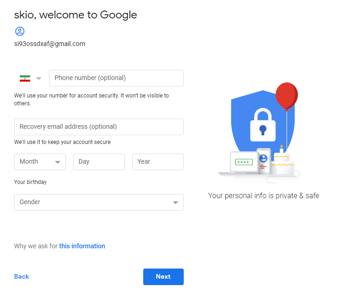Open the Month dropdown

(40, 162)
